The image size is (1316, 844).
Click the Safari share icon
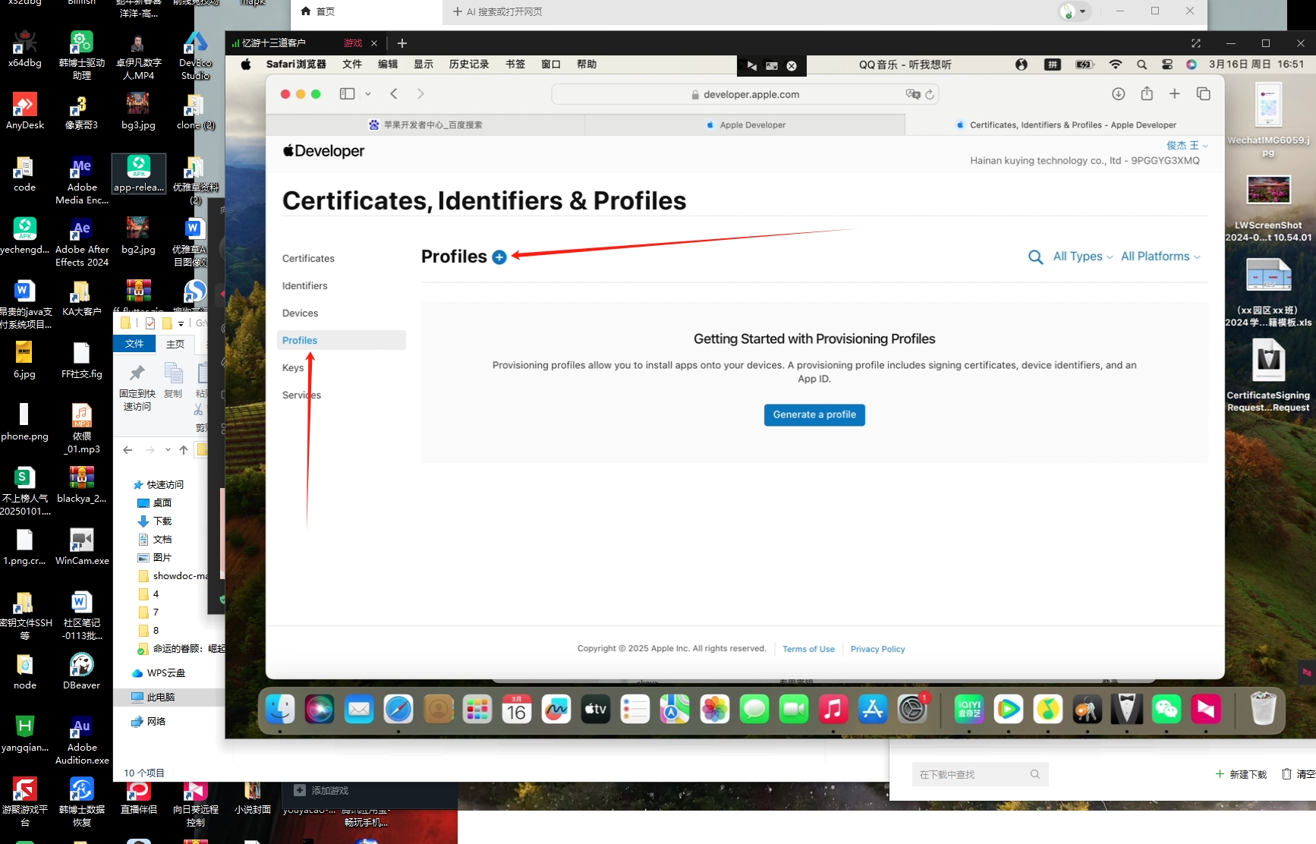tap(1147, 93)
